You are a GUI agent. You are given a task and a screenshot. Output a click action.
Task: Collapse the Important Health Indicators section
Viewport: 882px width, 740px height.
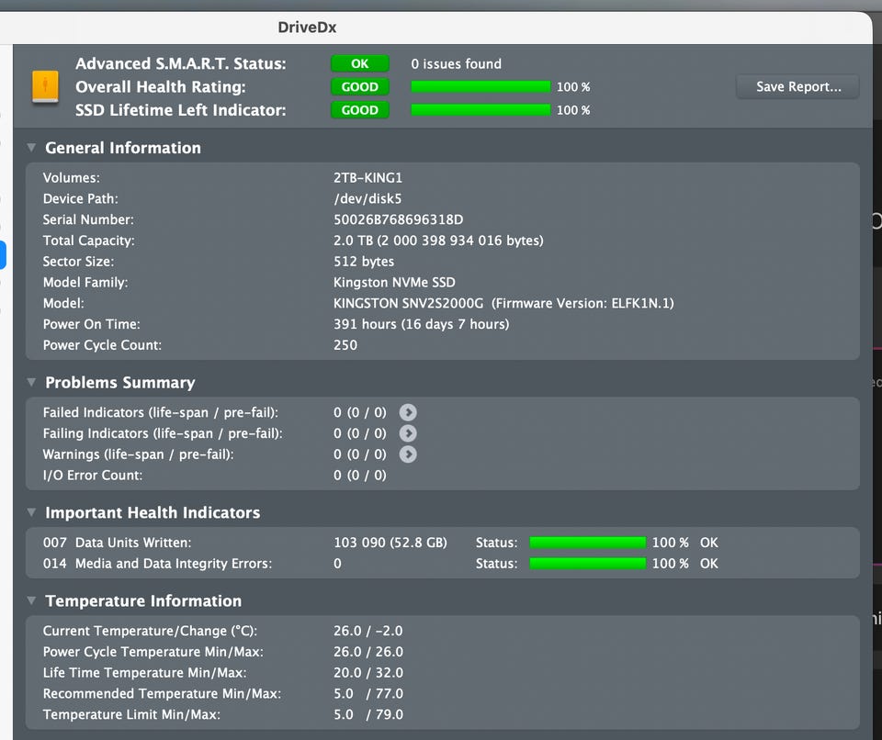(31, 512)
